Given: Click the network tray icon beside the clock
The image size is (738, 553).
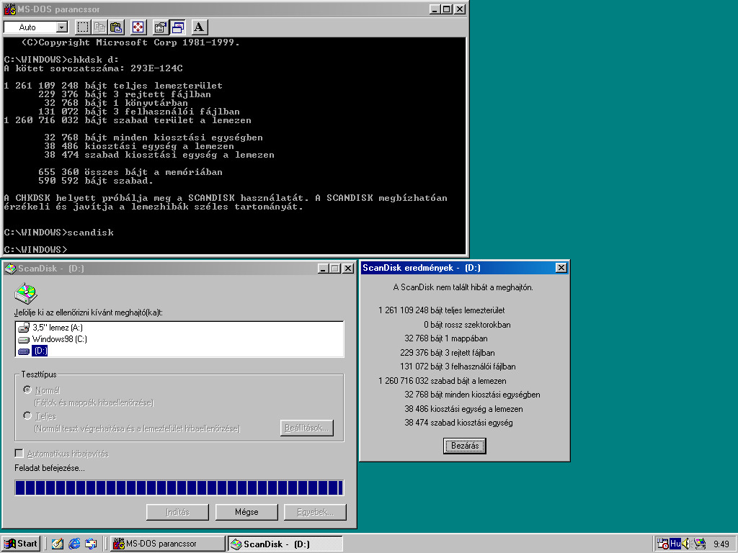Looking at the screenshot, I should (700, 544).
